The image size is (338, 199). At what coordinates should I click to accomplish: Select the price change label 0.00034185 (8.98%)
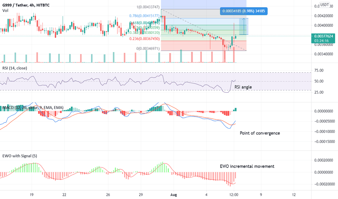point(244,11)
